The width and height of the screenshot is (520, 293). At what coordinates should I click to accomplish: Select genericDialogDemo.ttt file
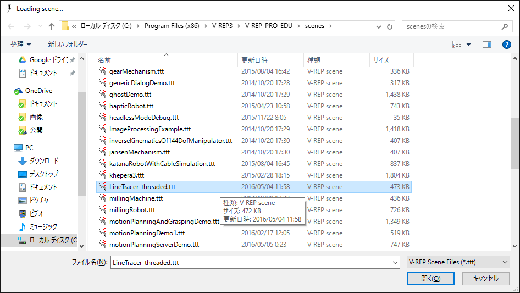point(142,83)
